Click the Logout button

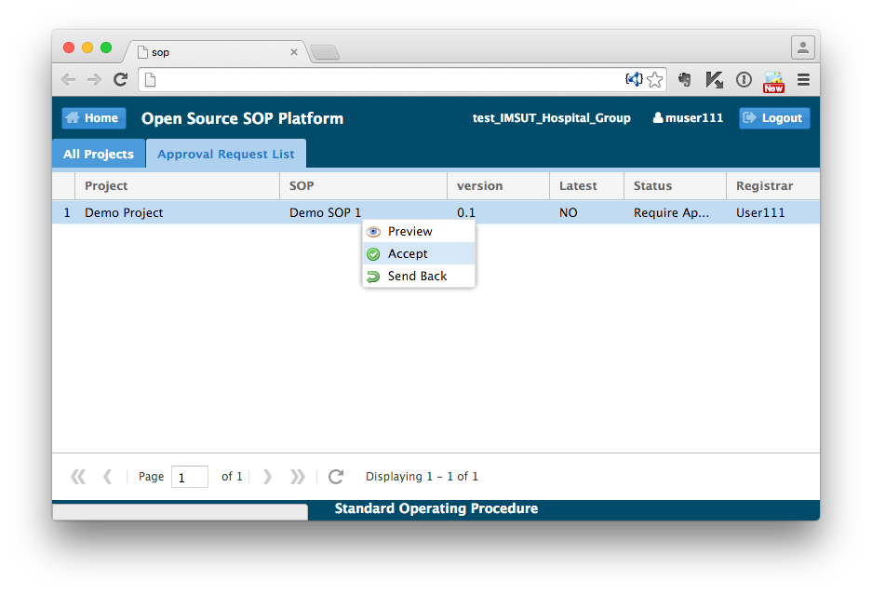(x=774, y=118)
